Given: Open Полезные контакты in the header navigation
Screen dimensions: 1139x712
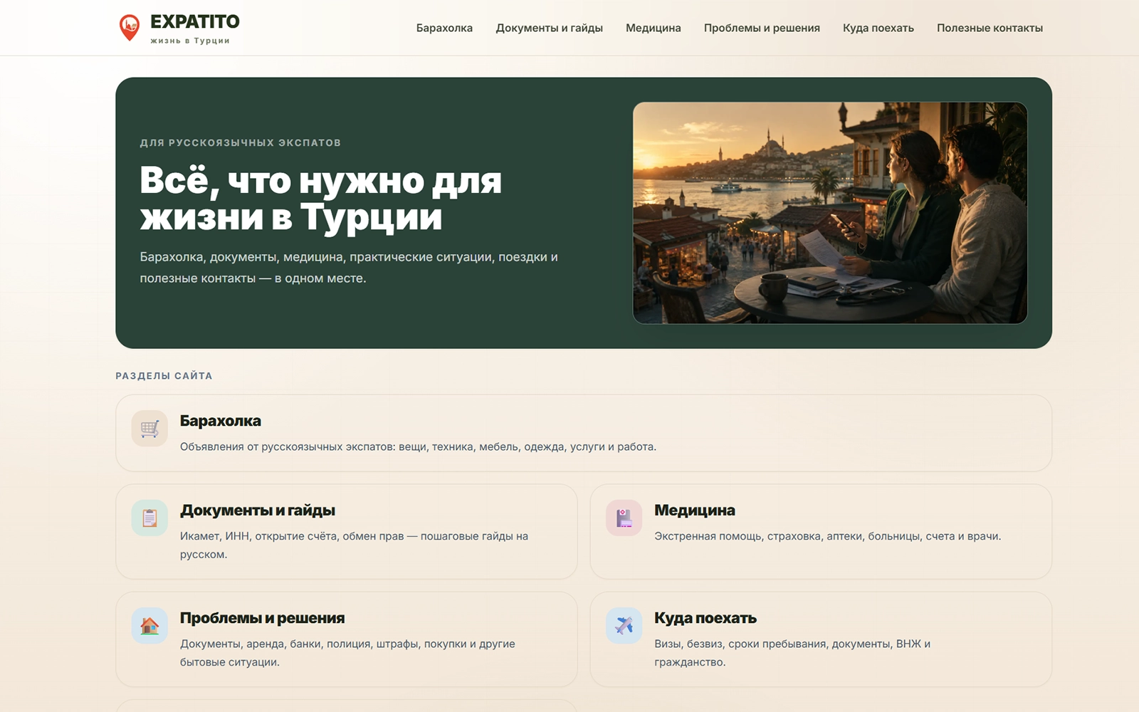Looking at the screenshot, I should click(990, 28).
